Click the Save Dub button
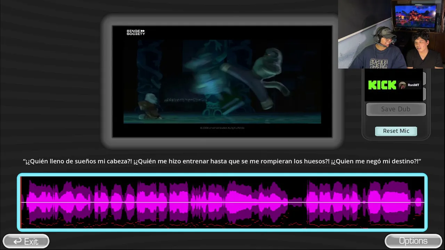445x250 pixels. click(396, 109)
